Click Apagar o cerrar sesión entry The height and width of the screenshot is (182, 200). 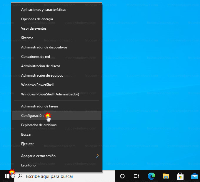tap(56, 156)
